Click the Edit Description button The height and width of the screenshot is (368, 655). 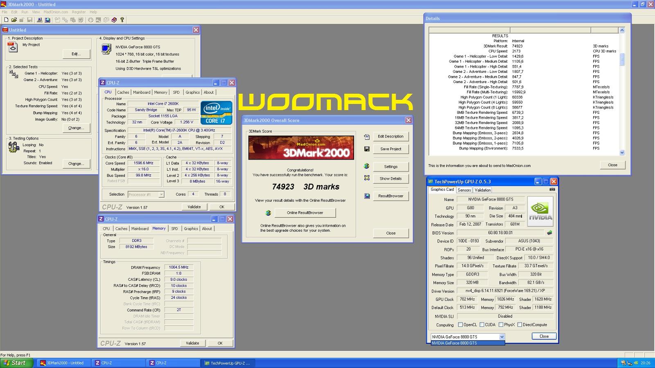coord(391,136)
